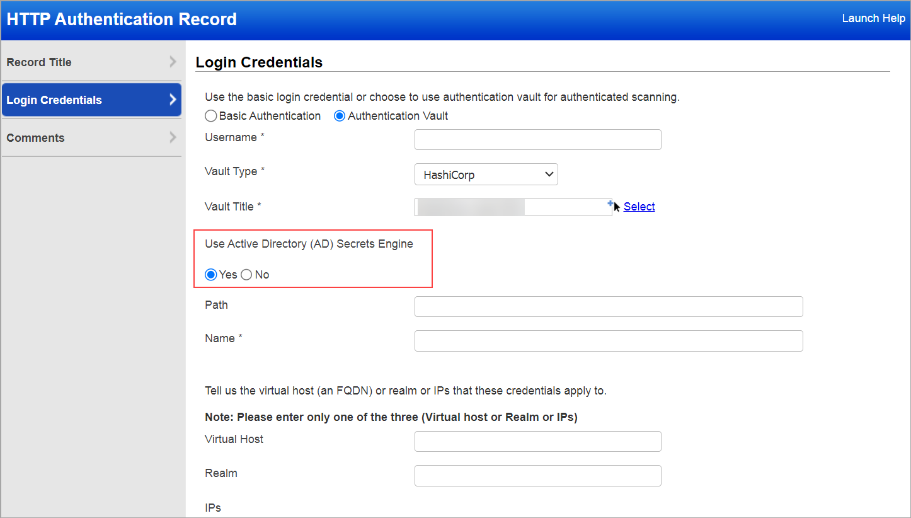911x518 pixels.
Task: Click the Path input field
Action: point(609,306)
